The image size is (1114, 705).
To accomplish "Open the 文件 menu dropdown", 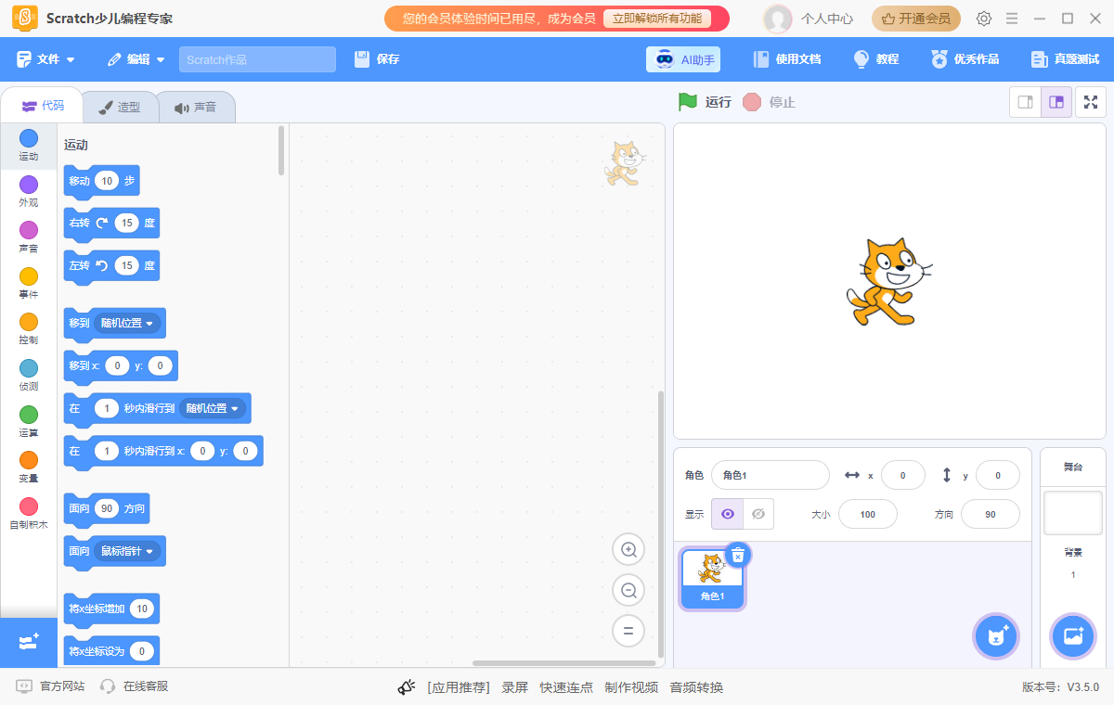I will pos(46,58).
